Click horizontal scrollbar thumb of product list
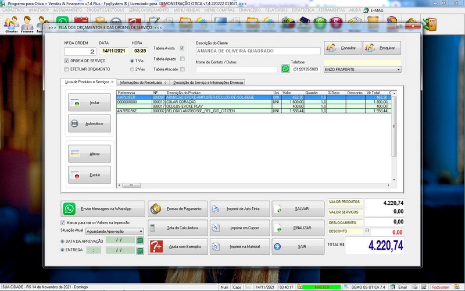The height and width of the screenshot is (291, 465). point(131,185)
